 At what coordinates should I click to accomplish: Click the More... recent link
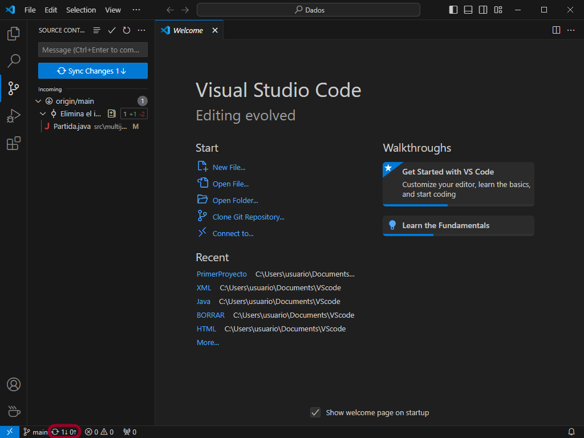click(208, 343)
